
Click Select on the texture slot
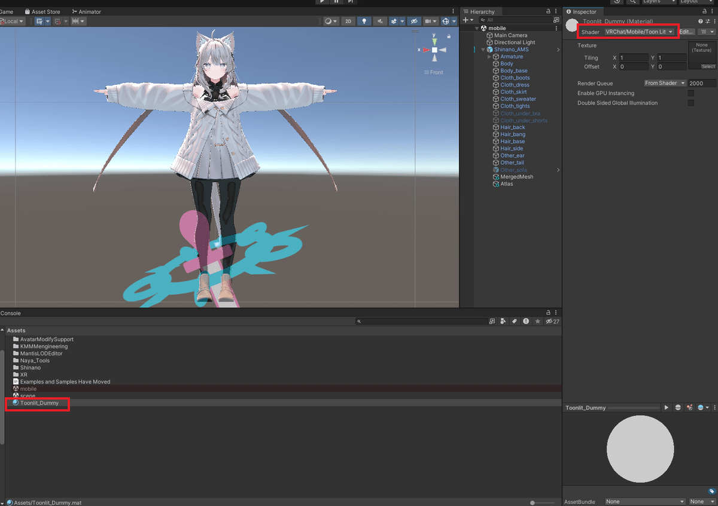click(708, 66)
